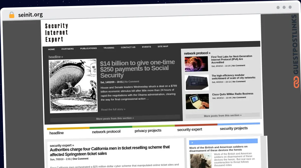Select CONTACT US from the navigation bar
Screen dimensions: 301x168
click(x=128, y=47)
